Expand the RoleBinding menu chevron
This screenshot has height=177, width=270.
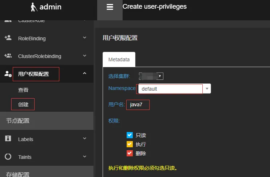pos(84,37)
